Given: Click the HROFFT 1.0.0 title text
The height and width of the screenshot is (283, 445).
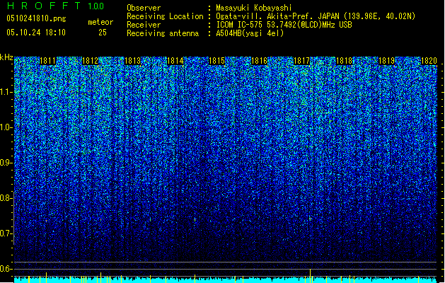Looking at the screenshot, I should tap(55, 6).
